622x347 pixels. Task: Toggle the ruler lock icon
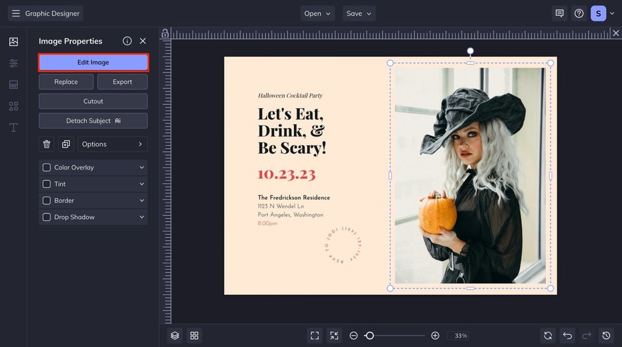coord(165,34)
